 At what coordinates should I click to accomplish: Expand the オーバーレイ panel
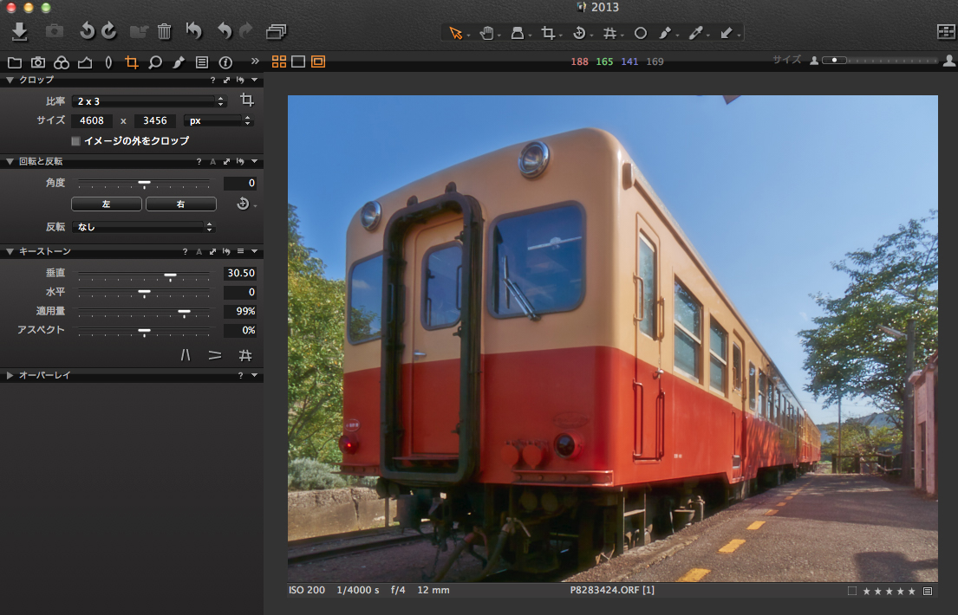(x=10, y=376)
